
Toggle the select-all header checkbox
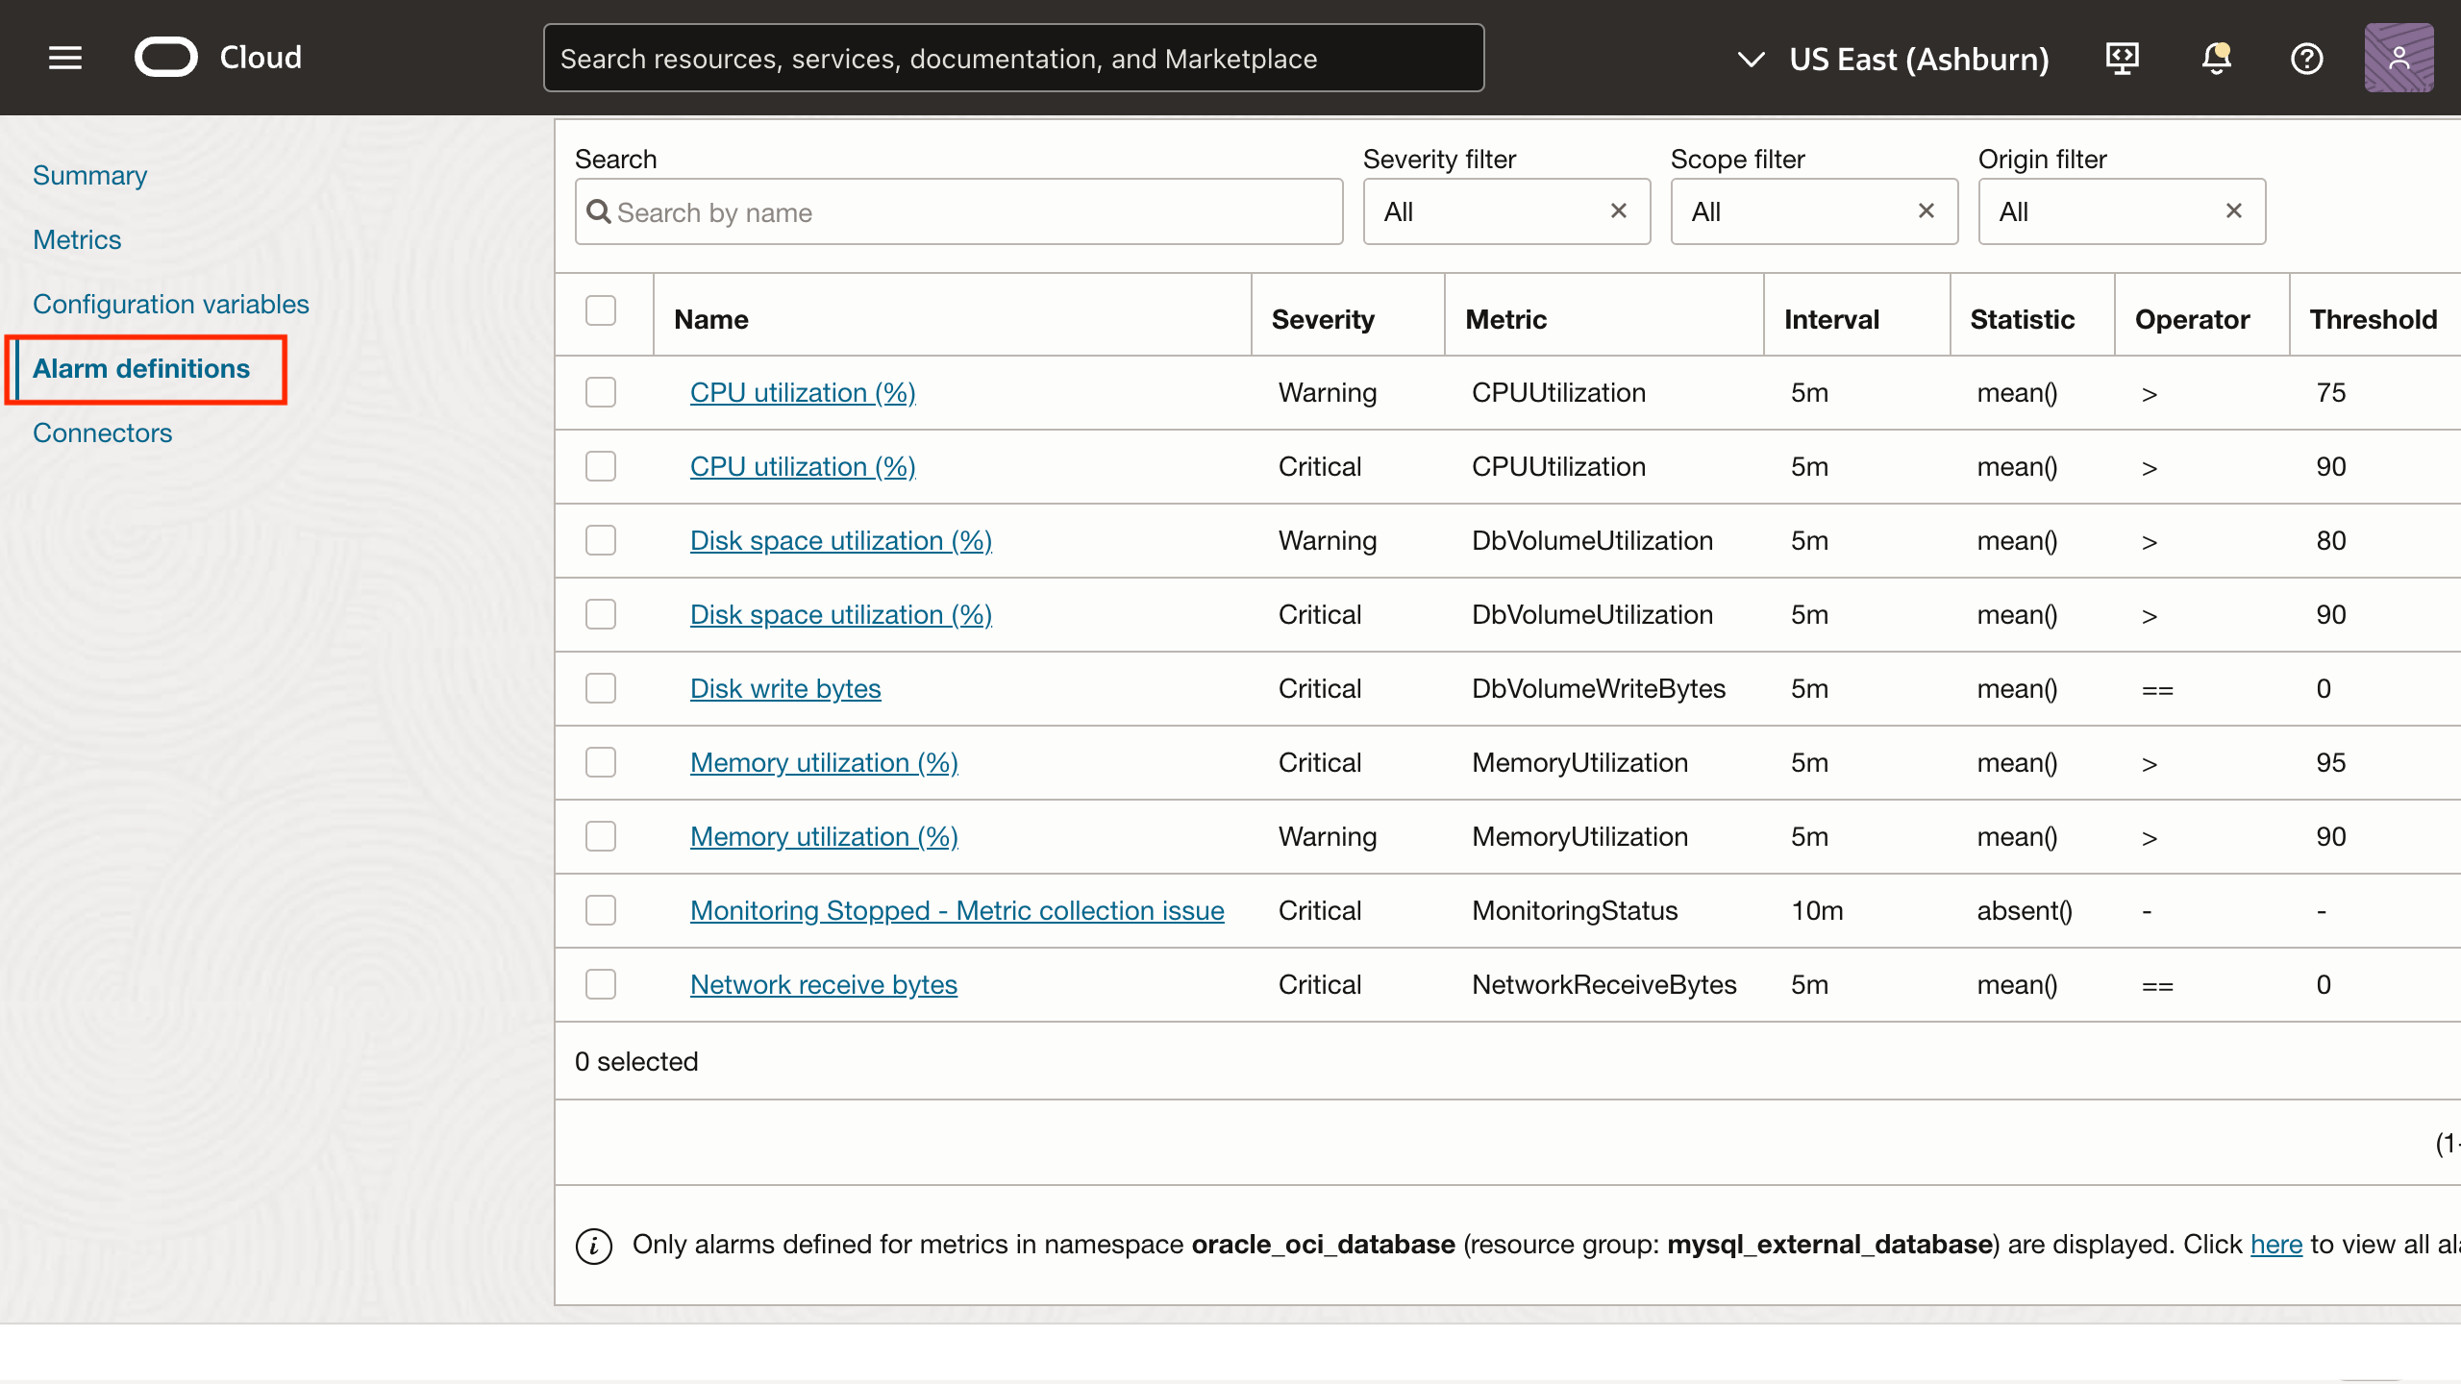(601, 310)
